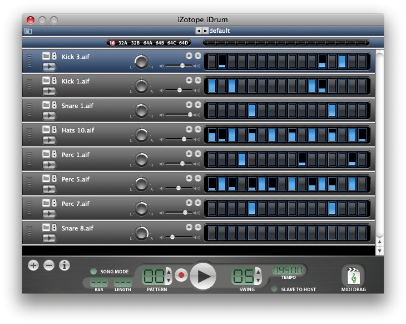The width and height of the screenshot is (406, 324).
Task: Select the 64C pattern length tab
Action: click(x=171, y=43)
